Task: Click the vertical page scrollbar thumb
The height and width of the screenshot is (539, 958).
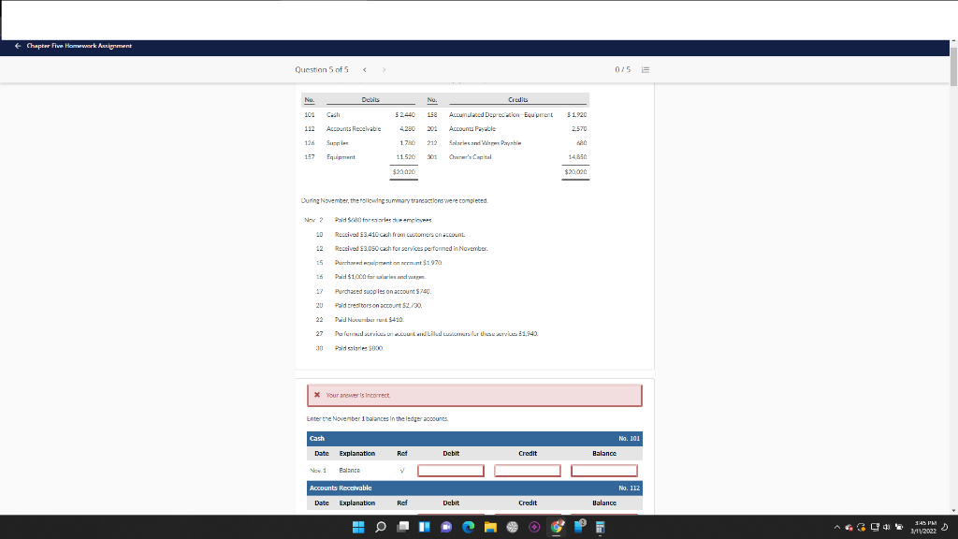Action: tap(953, 65)
